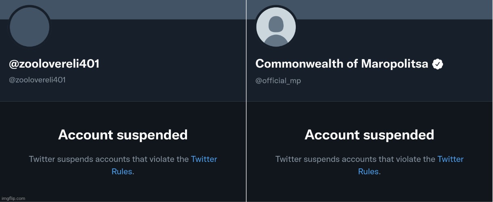
Task: Click the verified badge beside Commonwealth of Maropolitsa
Action: [437, 64]
